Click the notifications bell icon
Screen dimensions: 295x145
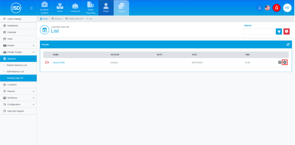tap(260, 8)
